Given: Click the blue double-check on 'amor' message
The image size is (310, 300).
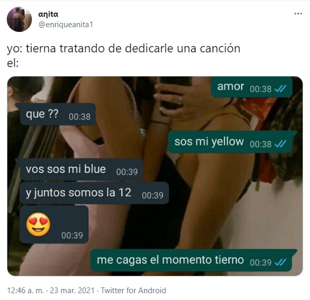Looking at the screenshot, I should coord(280,88).
